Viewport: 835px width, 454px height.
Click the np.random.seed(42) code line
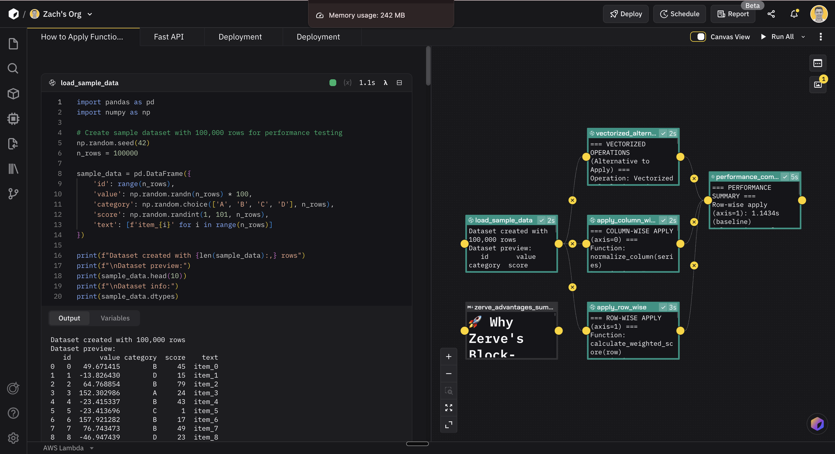pyautogui.click(x=113, y=143)
